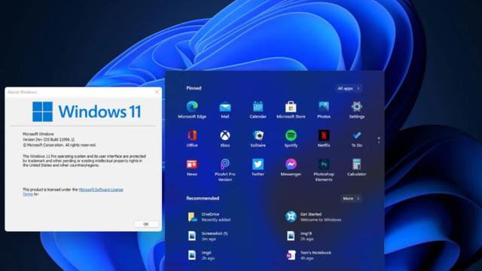Start Solitaire from pinned apps
The width and height of the screenshot is (482, 271).
click(x=258, y=139)
